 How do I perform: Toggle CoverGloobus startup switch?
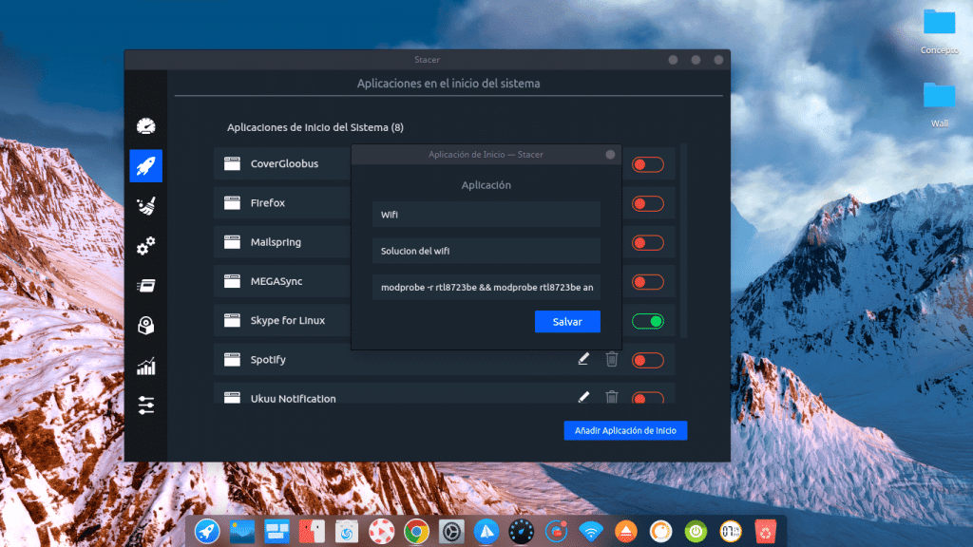(648, 164)
